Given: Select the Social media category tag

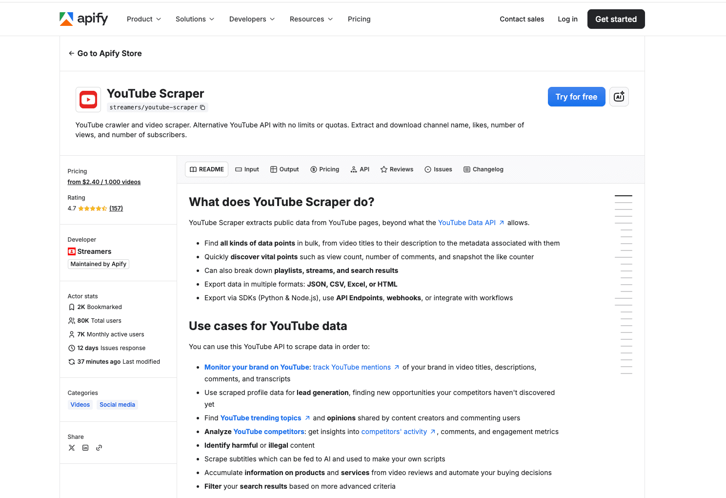Looking at the screenshot, I should point(117,405).
